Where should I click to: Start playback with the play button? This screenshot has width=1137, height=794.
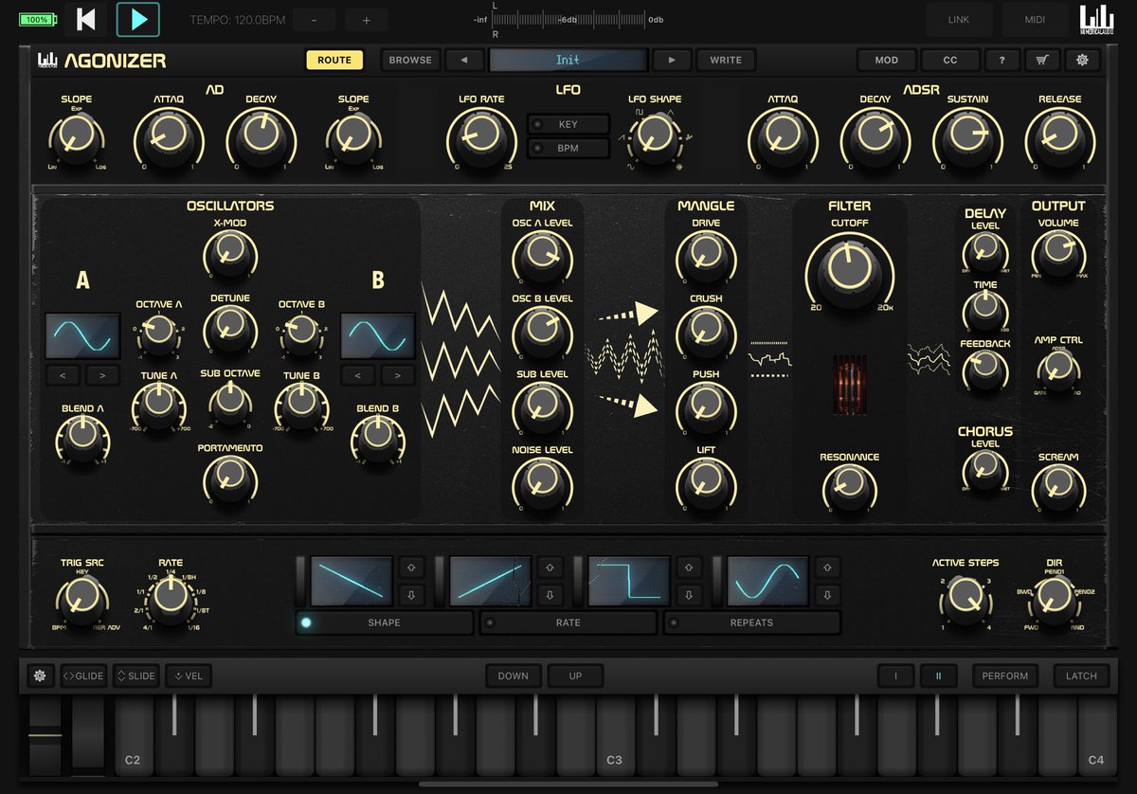(138, 19)
